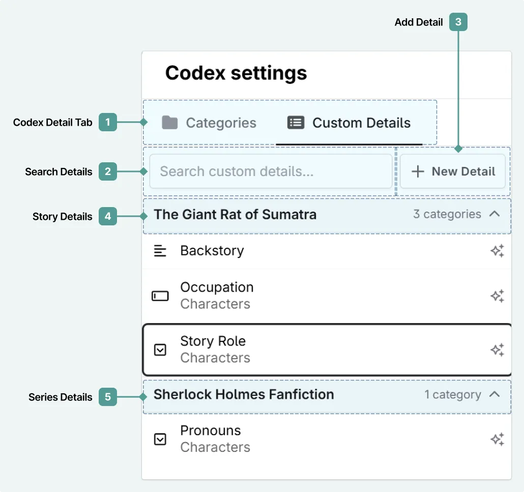Screen dimensions: 524x492
Task: Click the dropdown-type icon beside Pronouns
Action: tap(160, 439)
